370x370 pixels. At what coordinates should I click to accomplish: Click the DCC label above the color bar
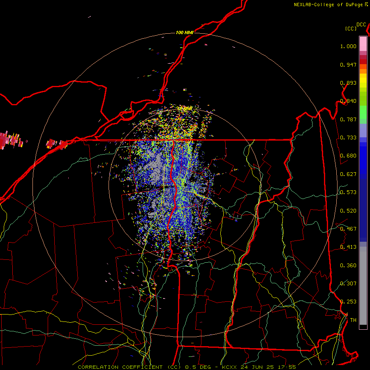coord(361,25)
